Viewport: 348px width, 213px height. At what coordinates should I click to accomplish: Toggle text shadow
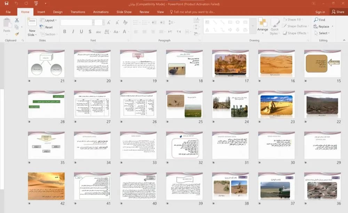(x=90, y=32)
